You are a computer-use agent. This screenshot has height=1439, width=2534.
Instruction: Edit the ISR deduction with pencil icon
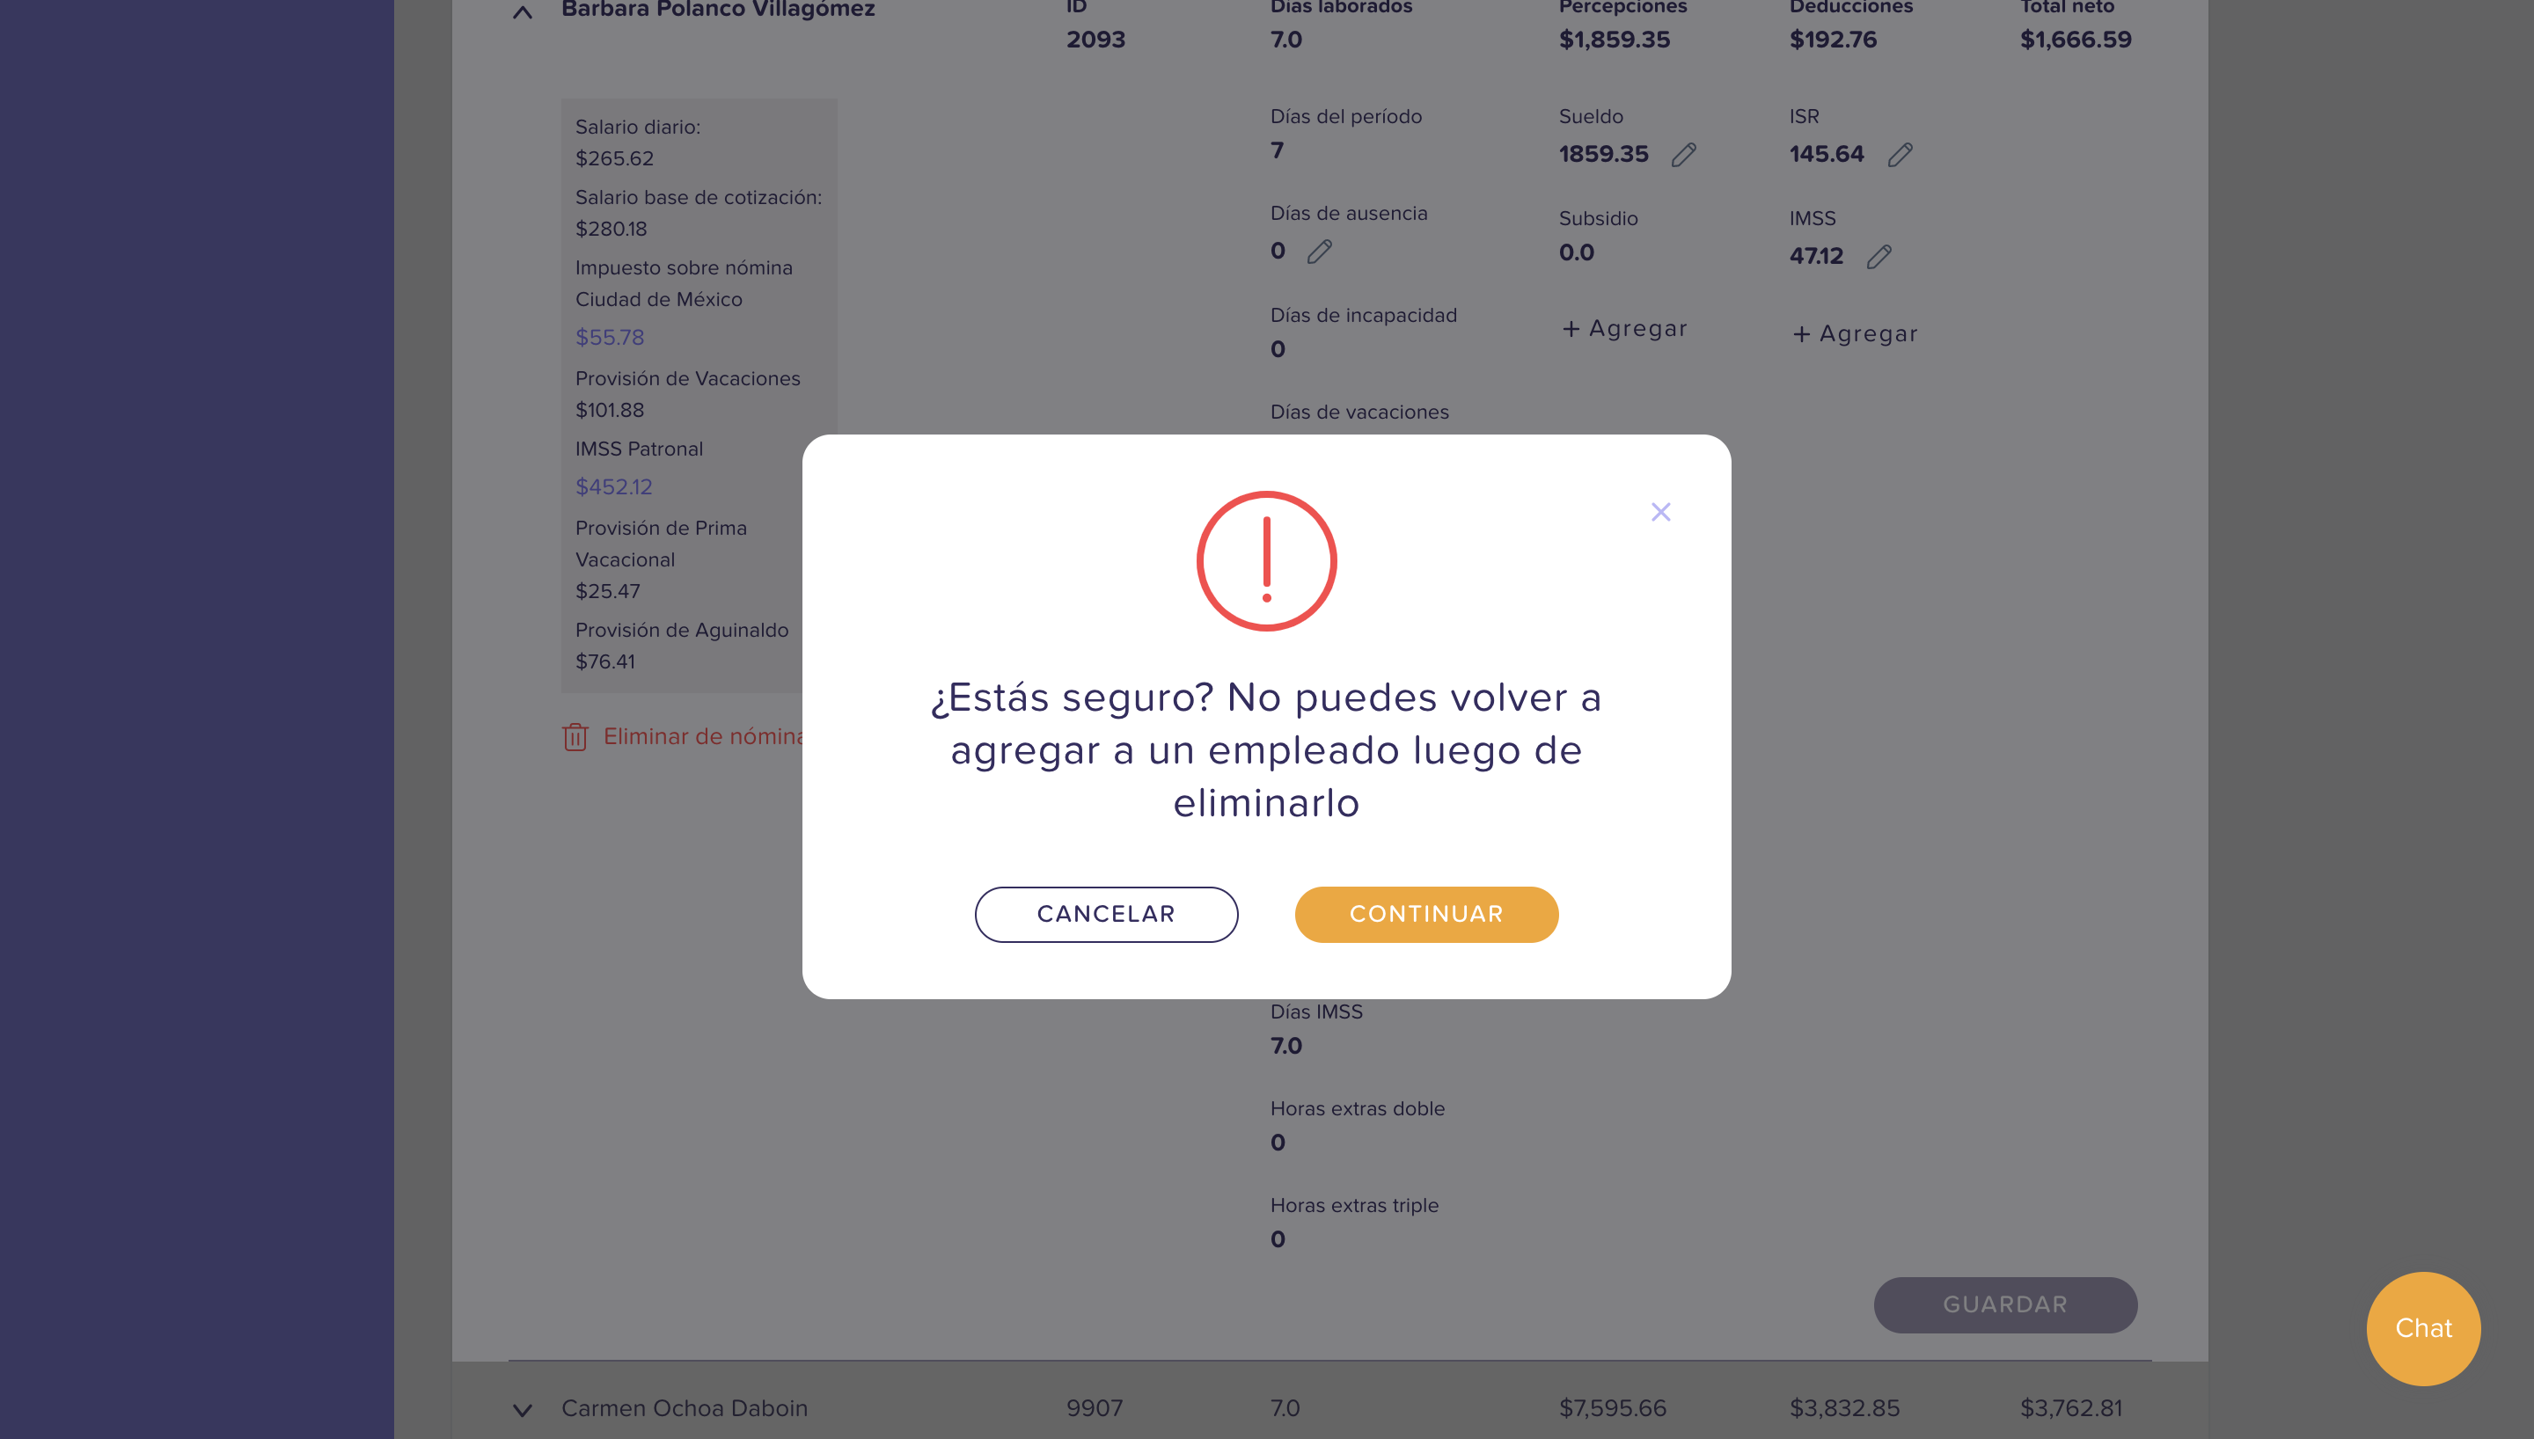point(1900,155)
